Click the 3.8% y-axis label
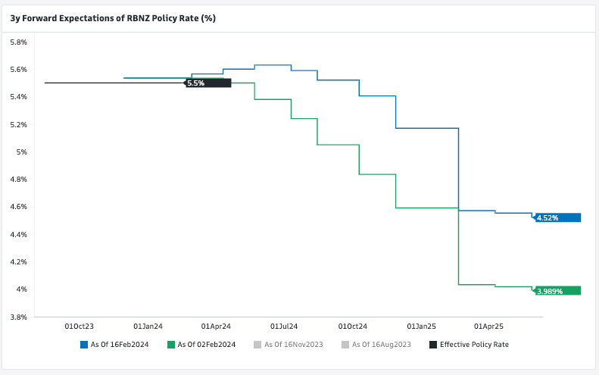Viewport: 599px width, 375px height. 18,317
